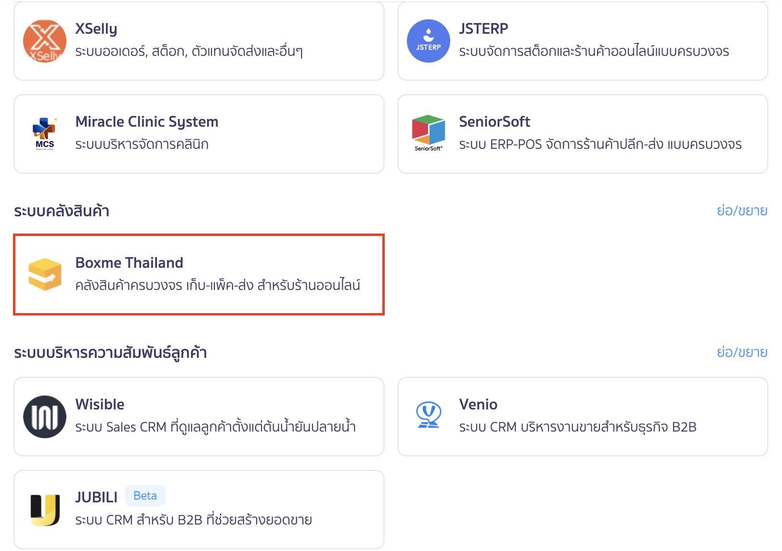Click the Beta badge on JUBILI
The height and width of the screenshot is (551, 782).
coord(145,496)
